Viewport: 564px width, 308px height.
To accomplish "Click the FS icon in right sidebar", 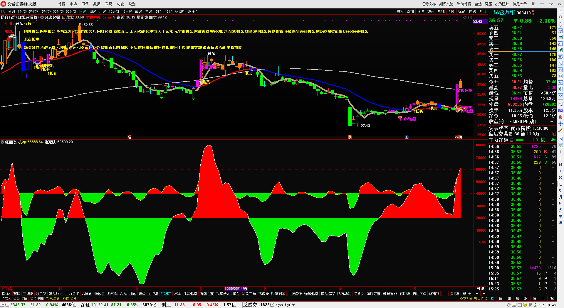I will 560,139.
